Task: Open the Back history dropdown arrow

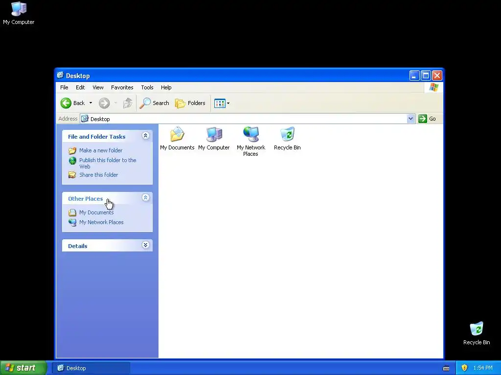Action: [x=91, y=103]
